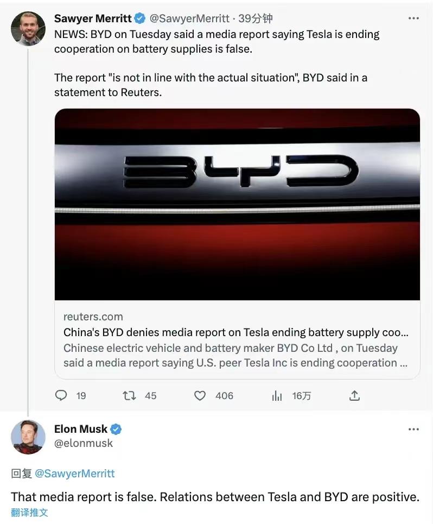The height and width of the screenshot is (524, 433).
Task: Click translate tweet link under reply
Action: tap(29, 512)
